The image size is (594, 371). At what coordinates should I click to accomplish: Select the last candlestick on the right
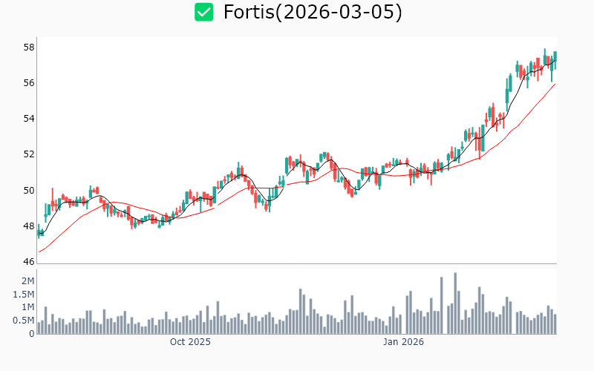(555, 59)
